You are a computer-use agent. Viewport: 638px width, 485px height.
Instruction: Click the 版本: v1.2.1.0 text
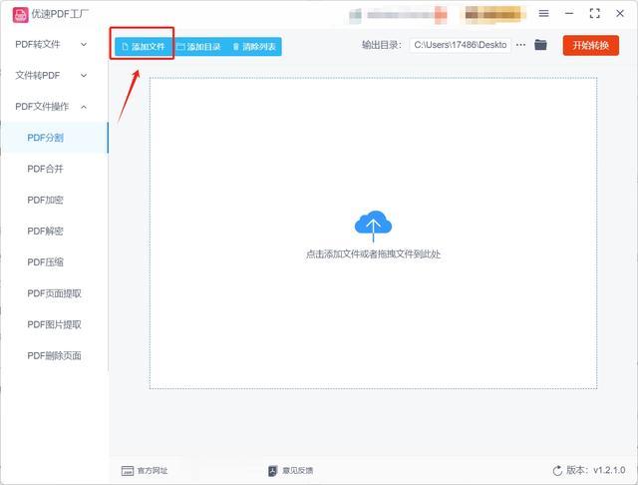click(x=596, y=470)
